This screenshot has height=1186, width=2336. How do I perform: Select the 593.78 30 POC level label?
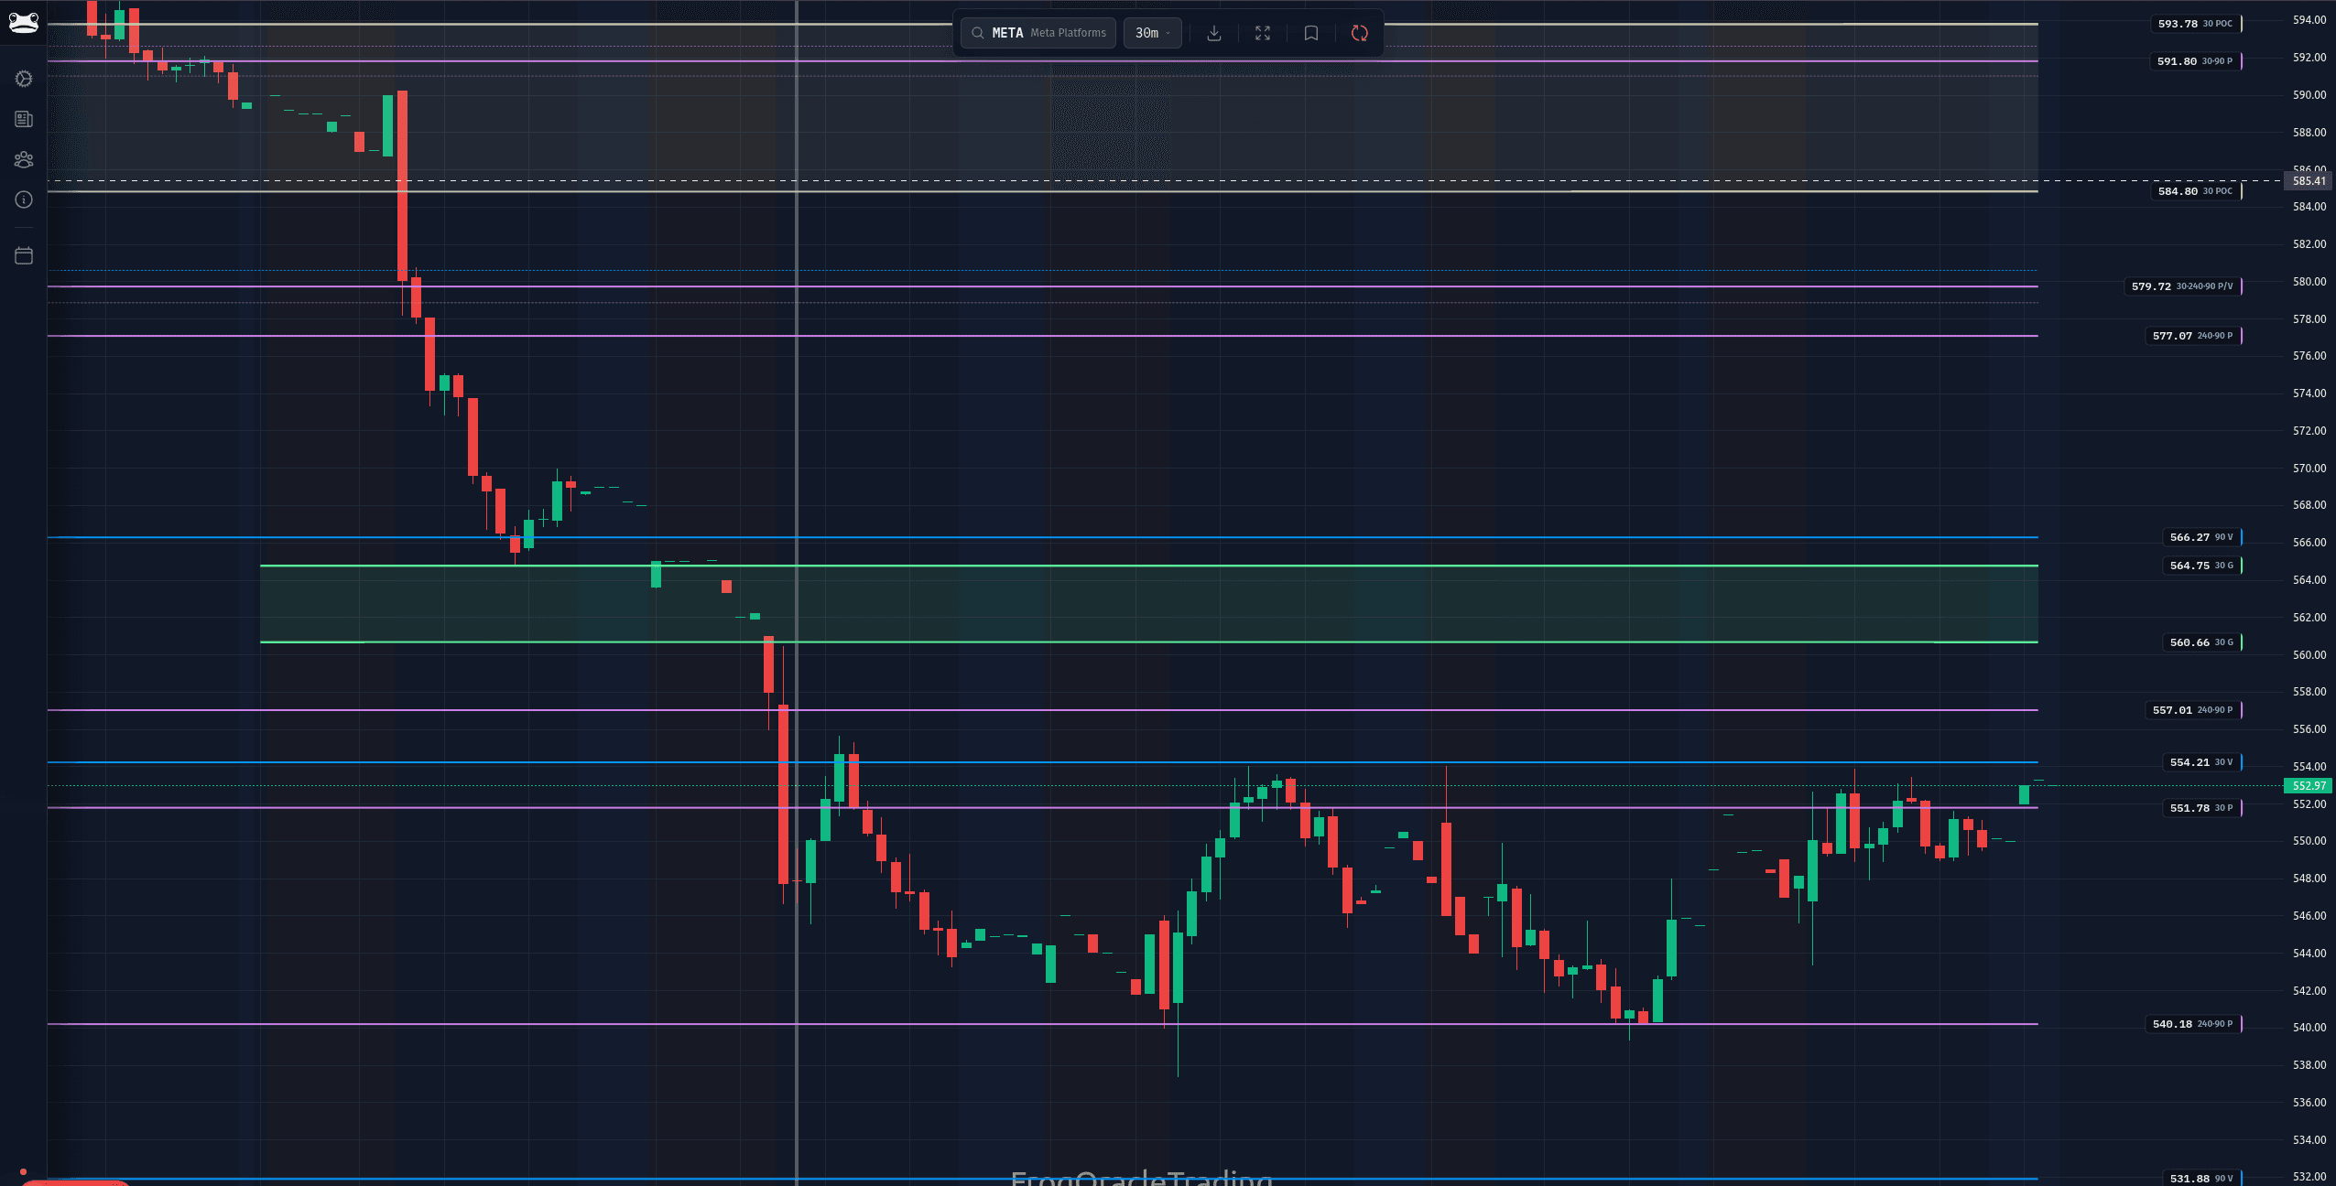(x=2195, y=24)
